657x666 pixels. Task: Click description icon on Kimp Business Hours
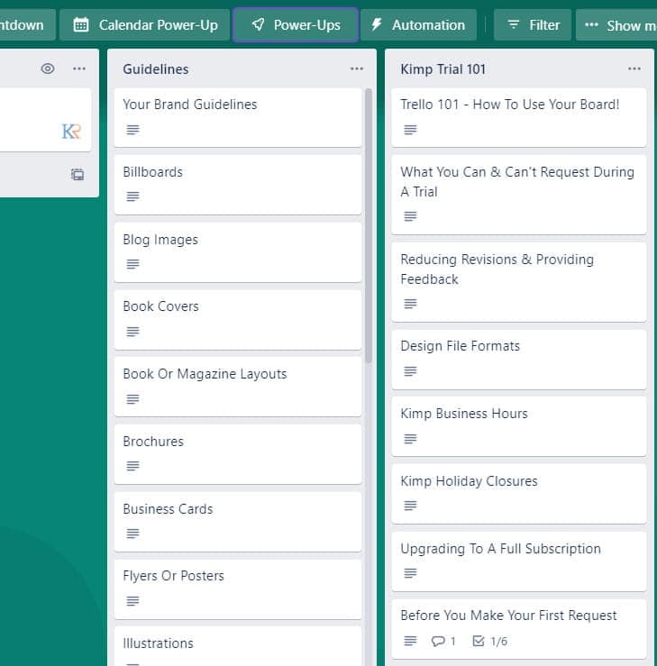click(x=410, y=439)
